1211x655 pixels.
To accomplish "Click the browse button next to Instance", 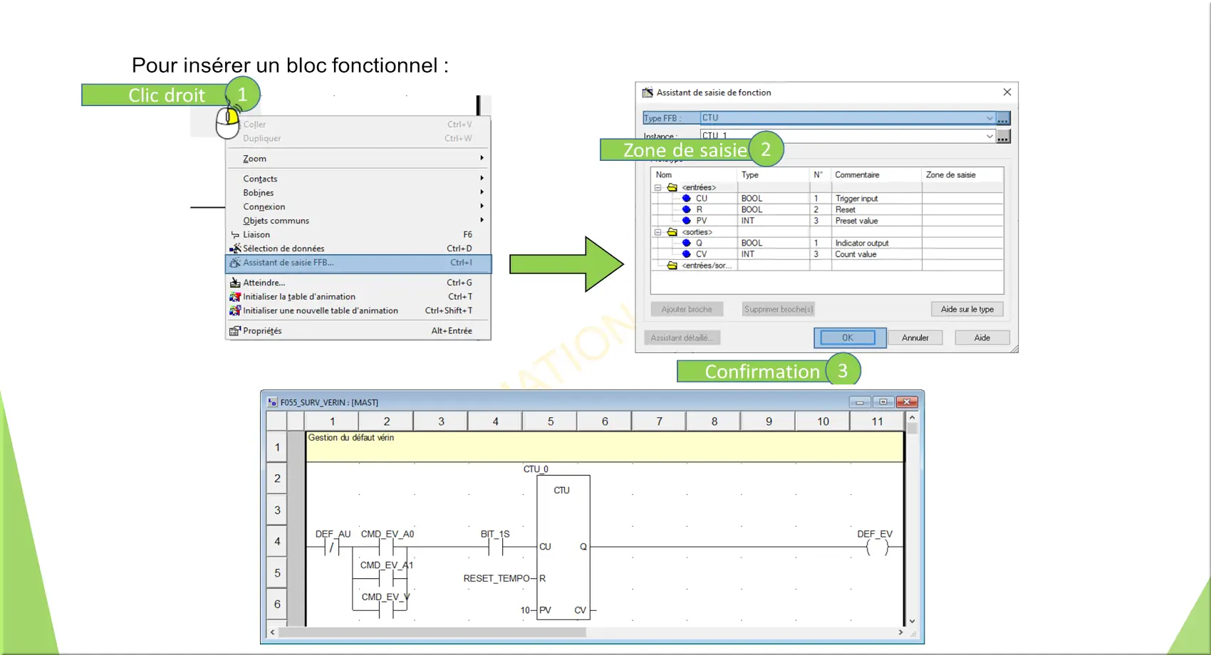I will pyautogui.click(x=1003, y=137).
